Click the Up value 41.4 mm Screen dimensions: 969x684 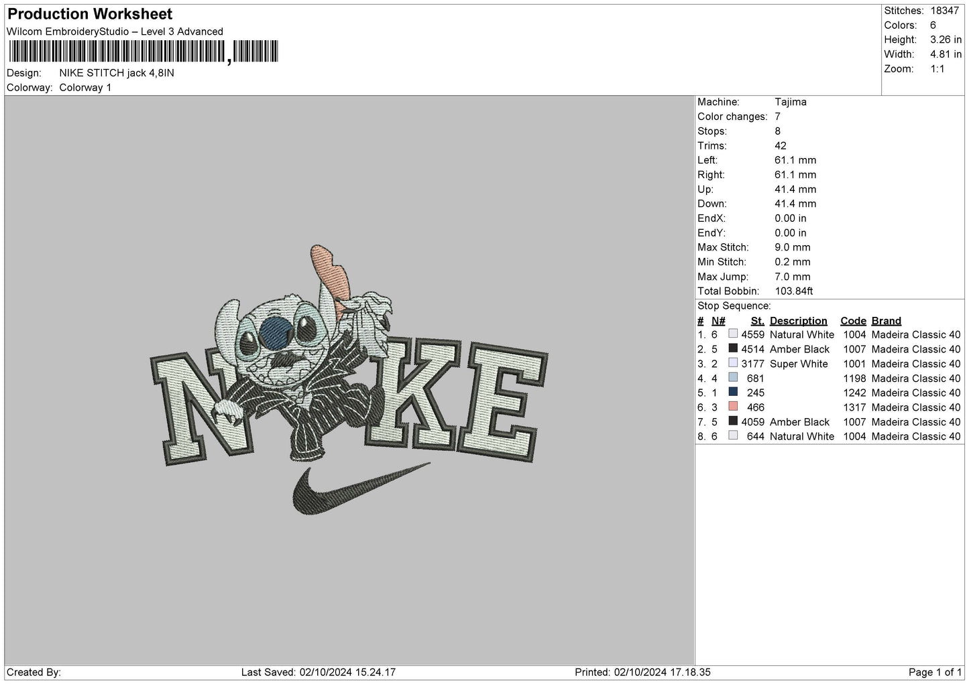point(795,190)
